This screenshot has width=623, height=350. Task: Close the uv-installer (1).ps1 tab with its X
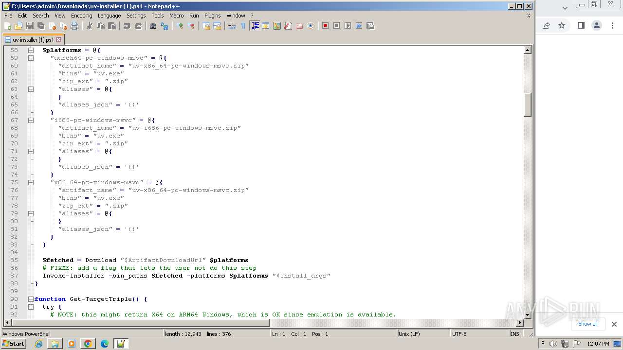(x=59, y=40)
